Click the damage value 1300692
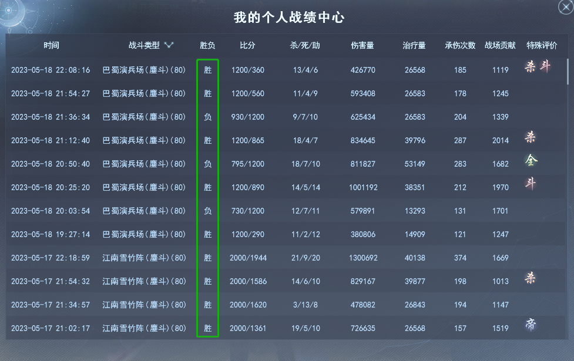 (x=363, y=258)
